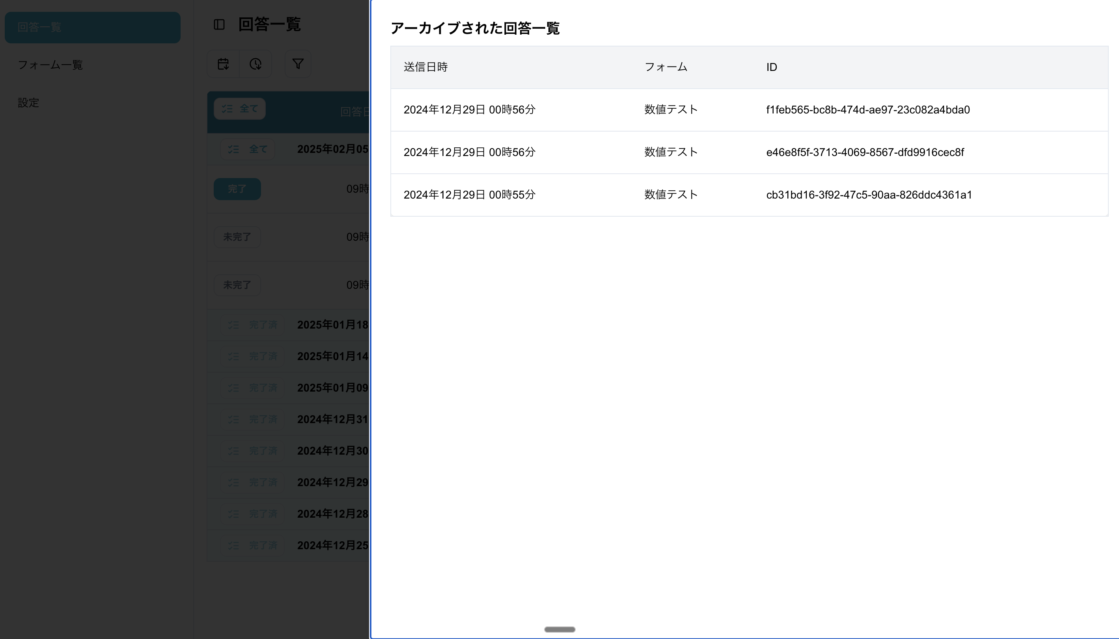Click the 全て checklist button in header

(240, 109)
